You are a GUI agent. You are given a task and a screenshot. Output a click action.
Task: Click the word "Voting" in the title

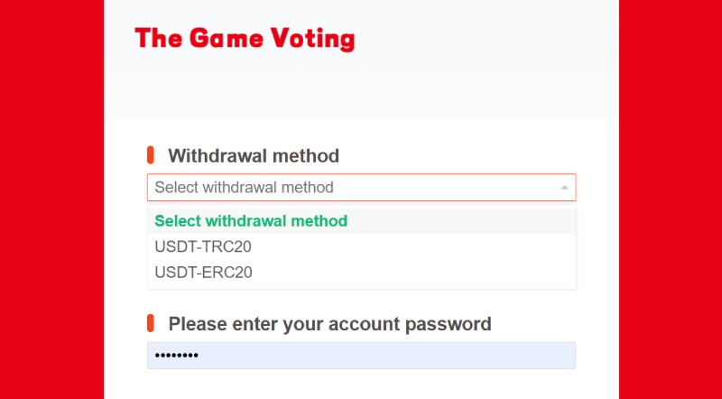click(x=317, y=39)
